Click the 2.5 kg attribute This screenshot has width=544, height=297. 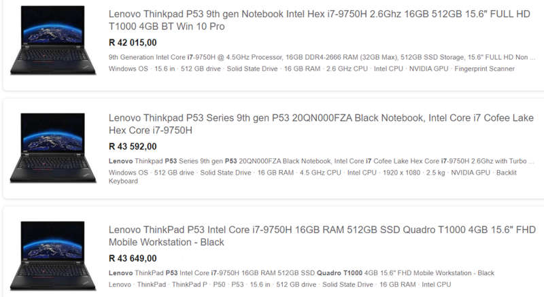(435, 173)
